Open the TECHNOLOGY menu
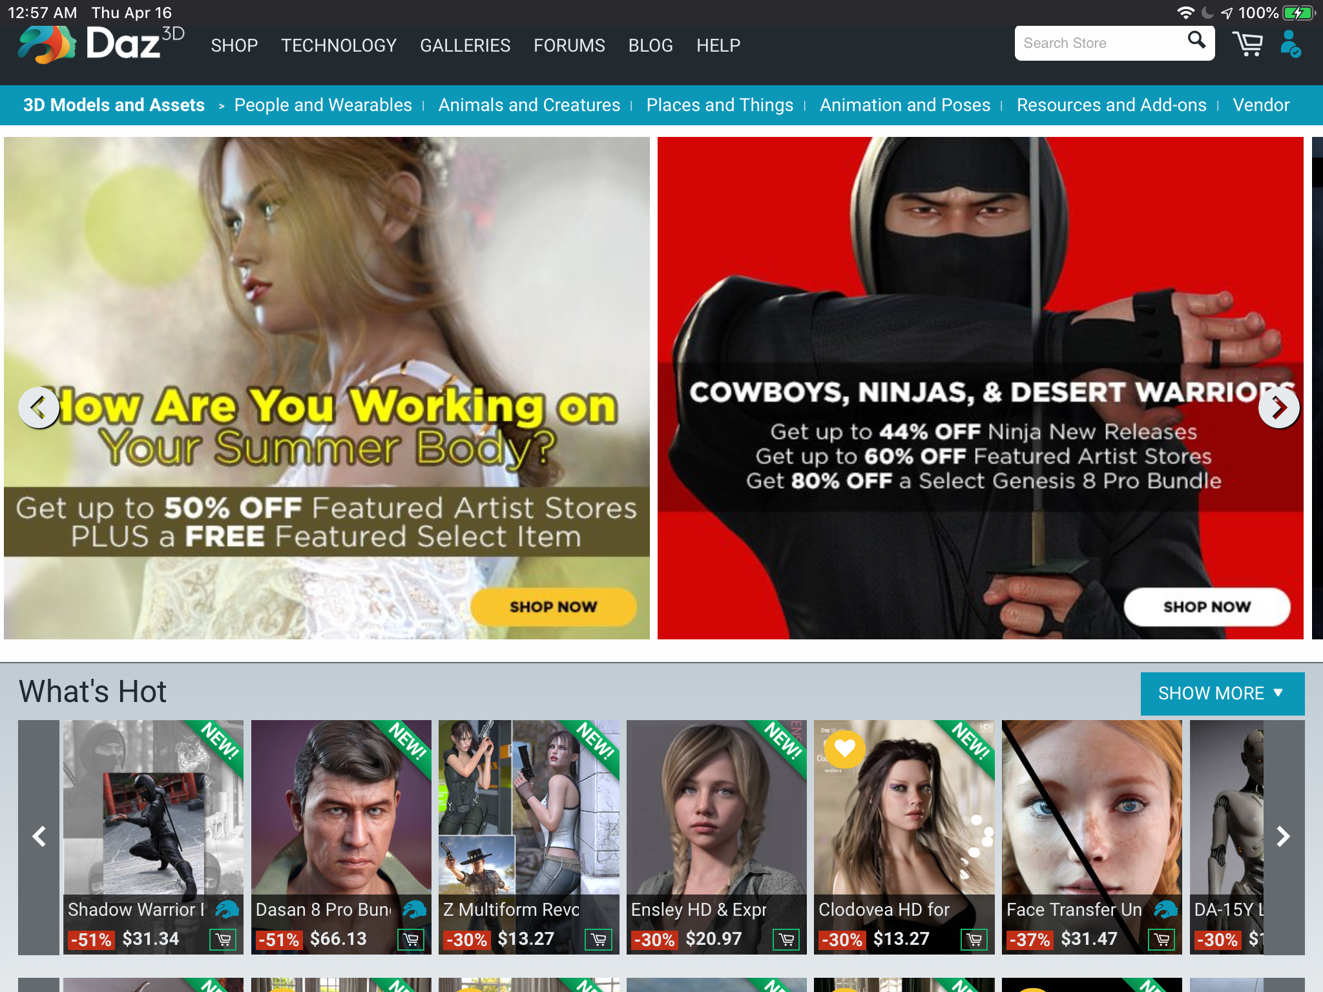The image size is (1323, 992). coord(339,45)
